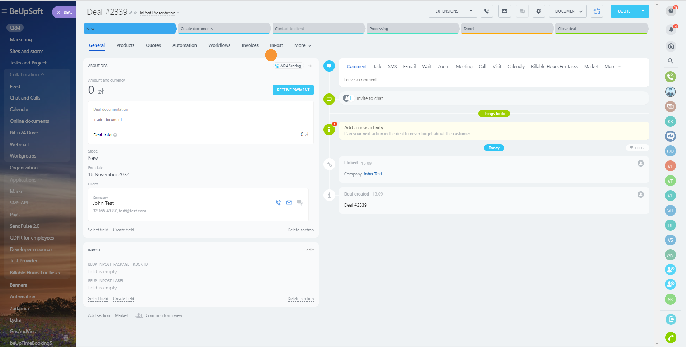Open the DOCUMENT dropdown
The width and height of the screenshot is (686, 347).
(x=568, y=11)
